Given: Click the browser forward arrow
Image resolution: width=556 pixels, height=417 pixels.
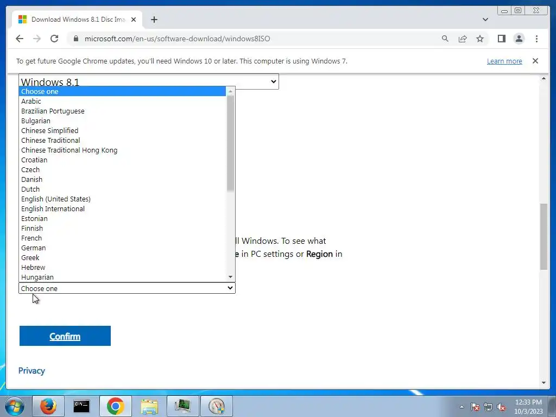Looking at the screenshot, I should pos(37,39).
